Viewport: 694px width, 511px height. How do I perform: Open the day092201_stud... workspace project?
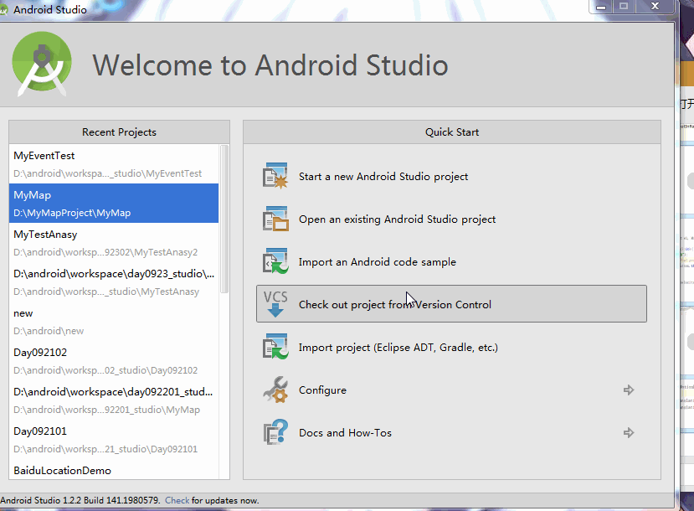(114, 400)
